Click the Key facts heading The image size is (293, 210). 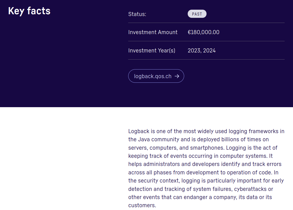click(29, 11)
